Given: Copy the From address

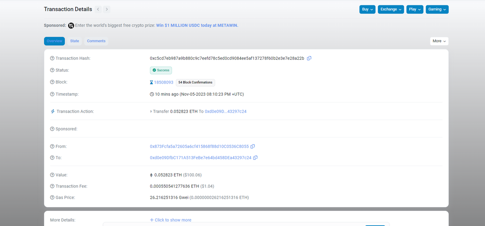Looking at the screenshot, I should point(253,146).
